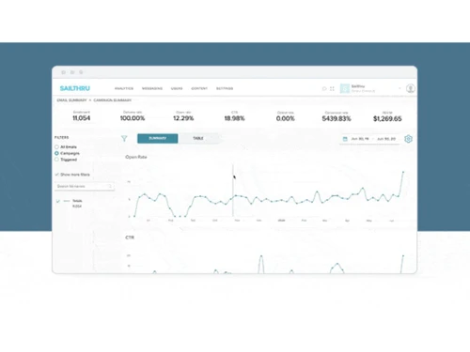
Task: Click the 0.00% optout rate value
Action: pyautogui.click(x=286, y=118)
